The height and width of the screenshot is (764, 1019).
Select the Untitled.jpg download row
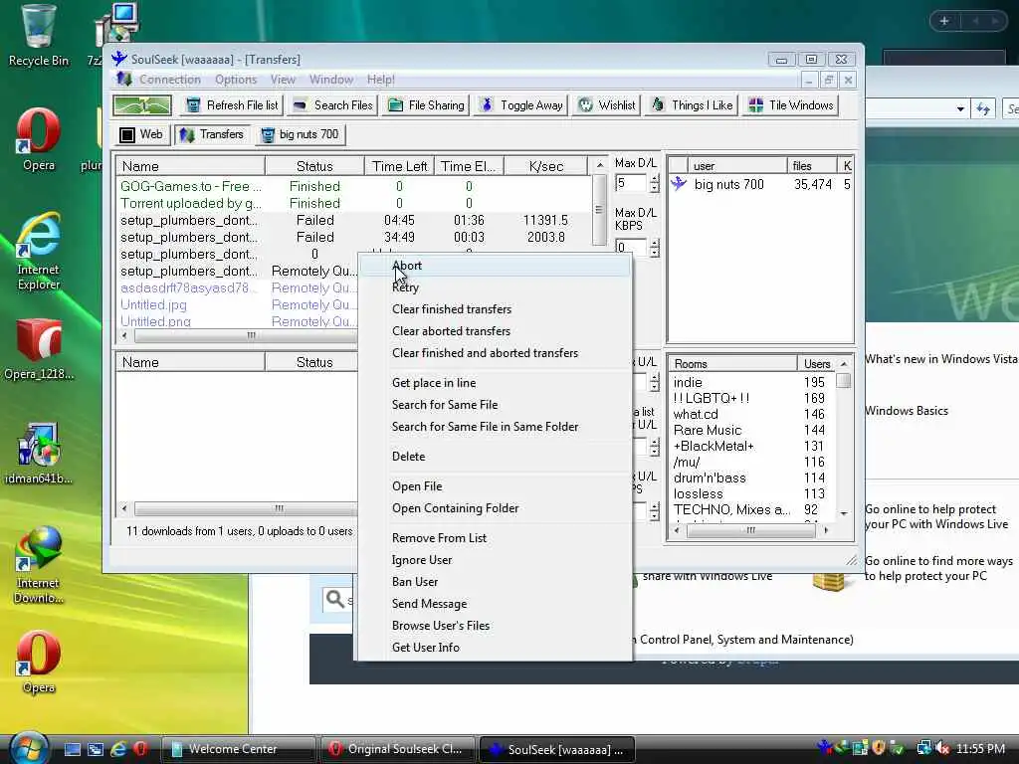tap(238, 304)
